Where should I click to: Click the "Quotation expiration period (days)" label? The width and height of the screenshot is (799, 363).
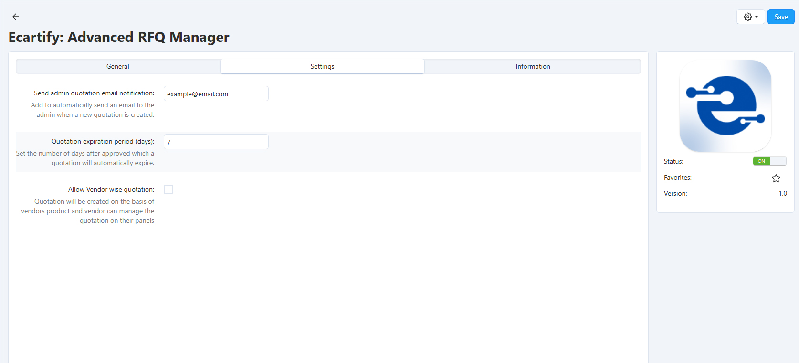click(103, 142)
